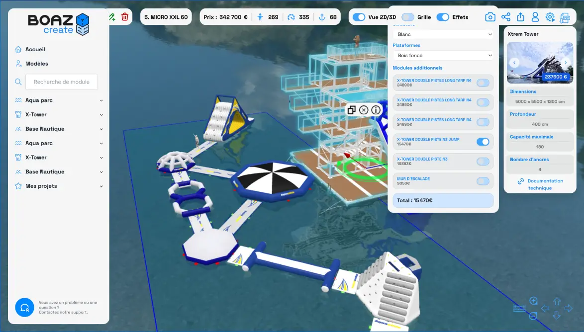The image size is (584, 332).
Task: Click the Capacité maximale value 180
Action: [x=540, y=147]
